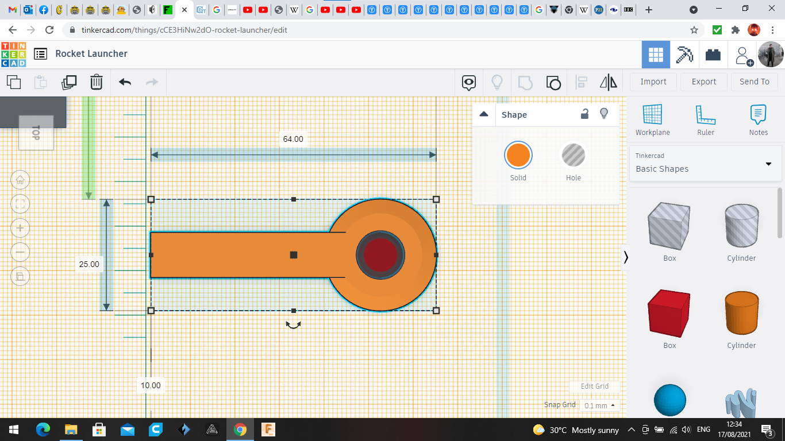The height and width of the screenshot is (441, 785).
Task: Select the red Box shape thumbnail
Action: pyautogui.click(x=669, y=314)
